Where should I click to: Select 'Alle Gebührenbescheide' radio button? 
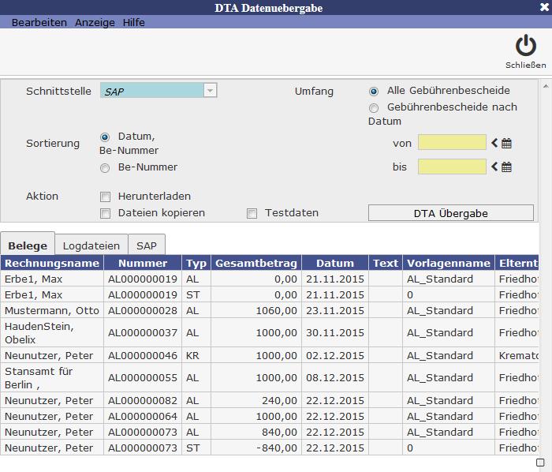point(374,92)
